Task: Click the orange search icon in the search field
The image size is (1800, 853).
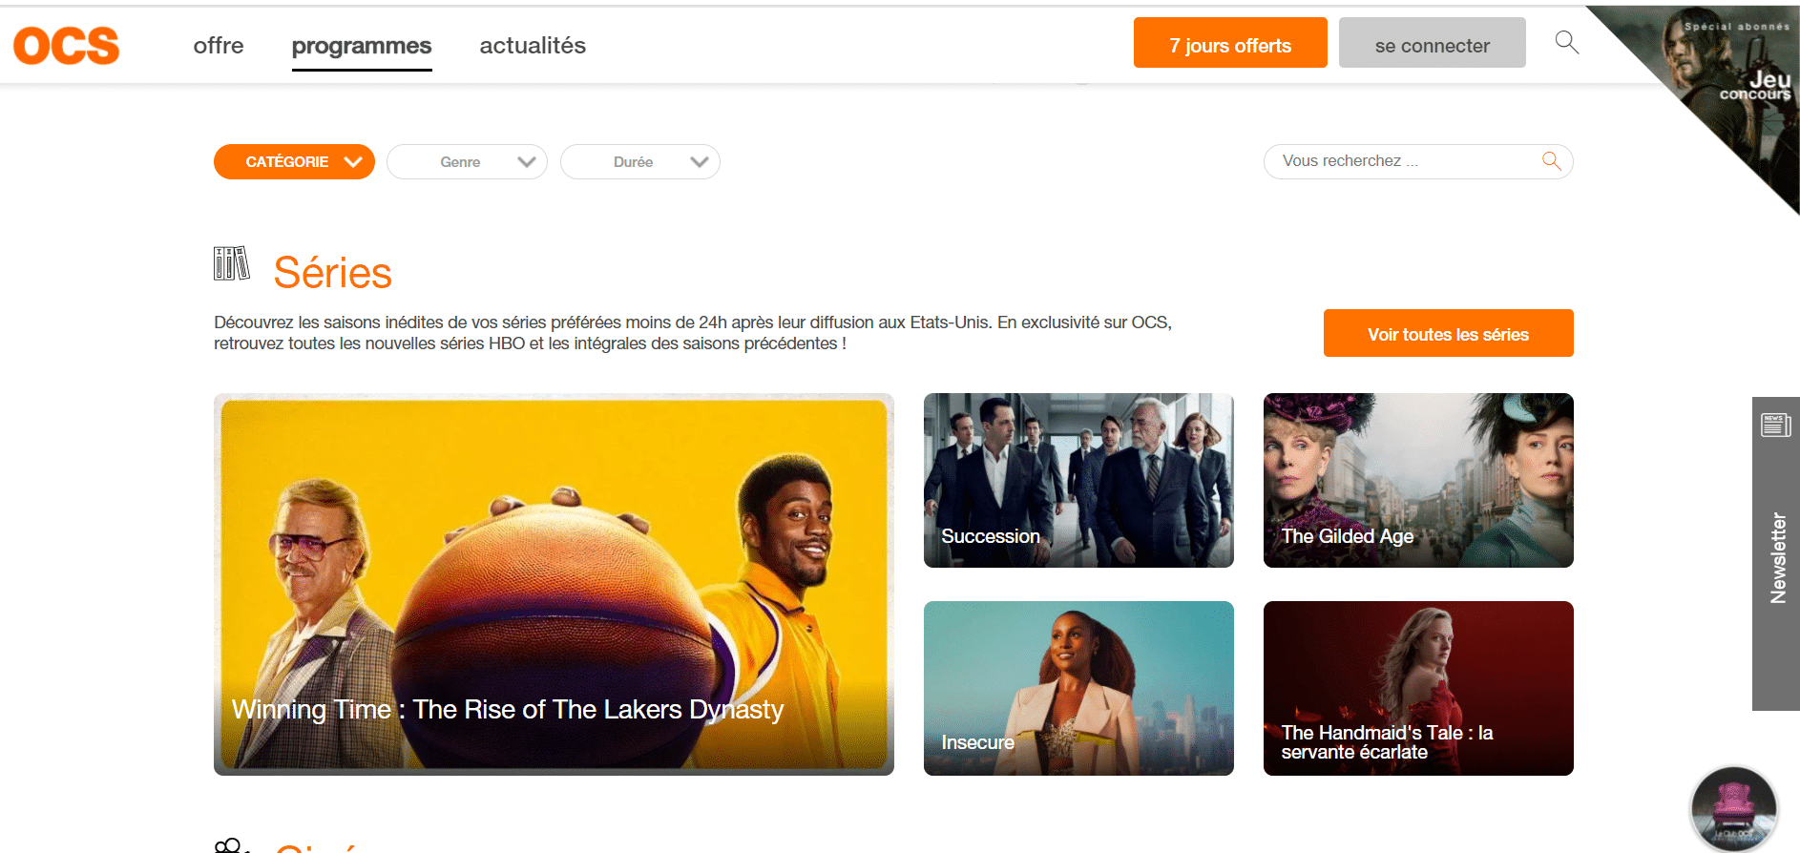Action: click(1552, 161)
